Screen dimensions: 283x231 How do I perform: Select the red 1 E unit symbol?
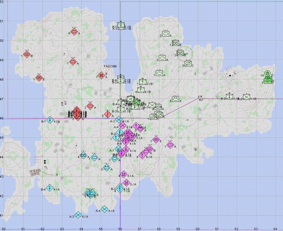click(x=39, y=78)
